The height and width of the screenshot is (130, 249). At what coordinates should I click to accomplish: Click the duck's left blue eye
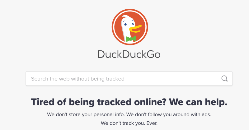(125, 25)
